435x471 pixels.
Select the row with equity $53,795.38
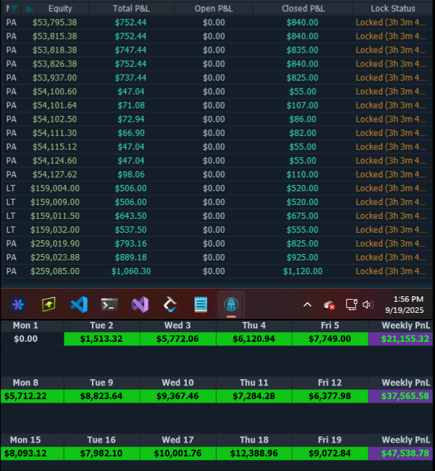coord(217,23)
